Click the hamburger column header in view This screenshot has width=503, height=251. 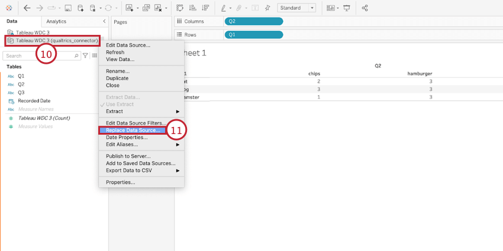pos(420,74)
